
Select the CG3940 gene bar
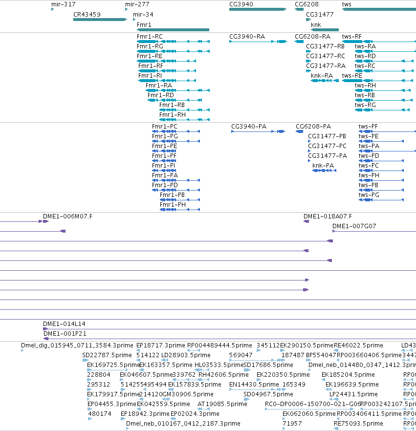point(258,9)
